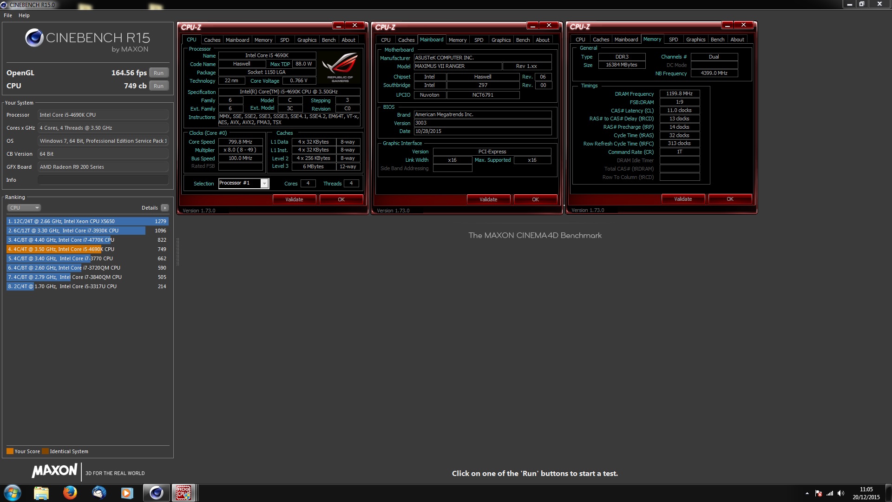Select ranking row Intel Core i7-3770

coord(87,258)
